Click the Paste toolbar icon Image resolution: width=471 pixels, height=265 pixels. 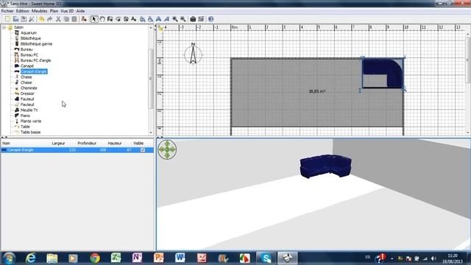point(74,19)
